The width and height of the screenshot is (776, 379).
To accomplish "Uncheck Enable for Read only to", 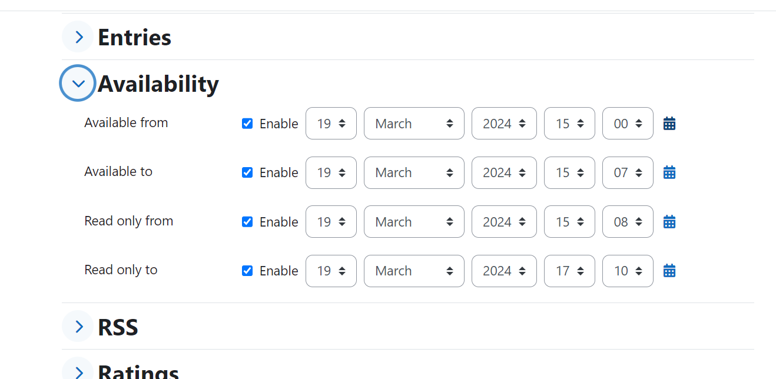I will (x=247, y=271).
